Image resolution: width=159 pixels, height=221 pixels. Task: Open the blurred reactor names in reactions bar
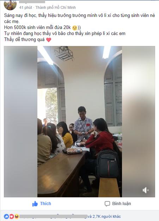(x=53, y=216)
